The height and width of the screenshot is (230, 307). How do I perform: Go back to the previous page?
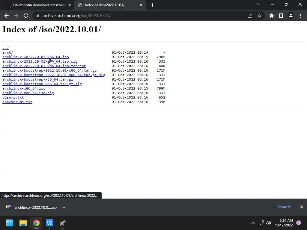(x=7, y=16)
